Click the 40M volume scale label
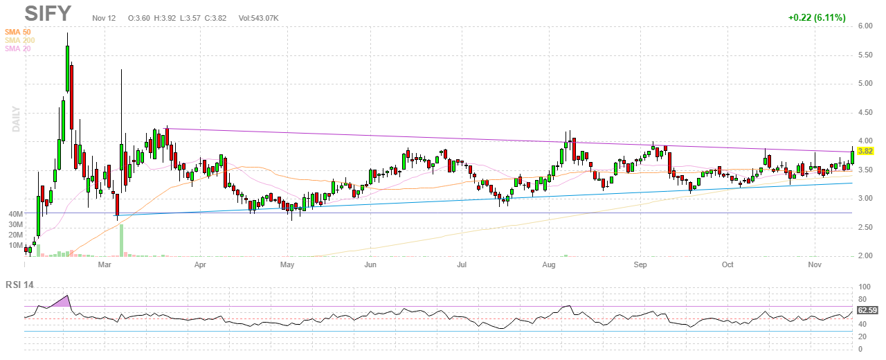Screen dimensions: 886x360 (16, 215)
